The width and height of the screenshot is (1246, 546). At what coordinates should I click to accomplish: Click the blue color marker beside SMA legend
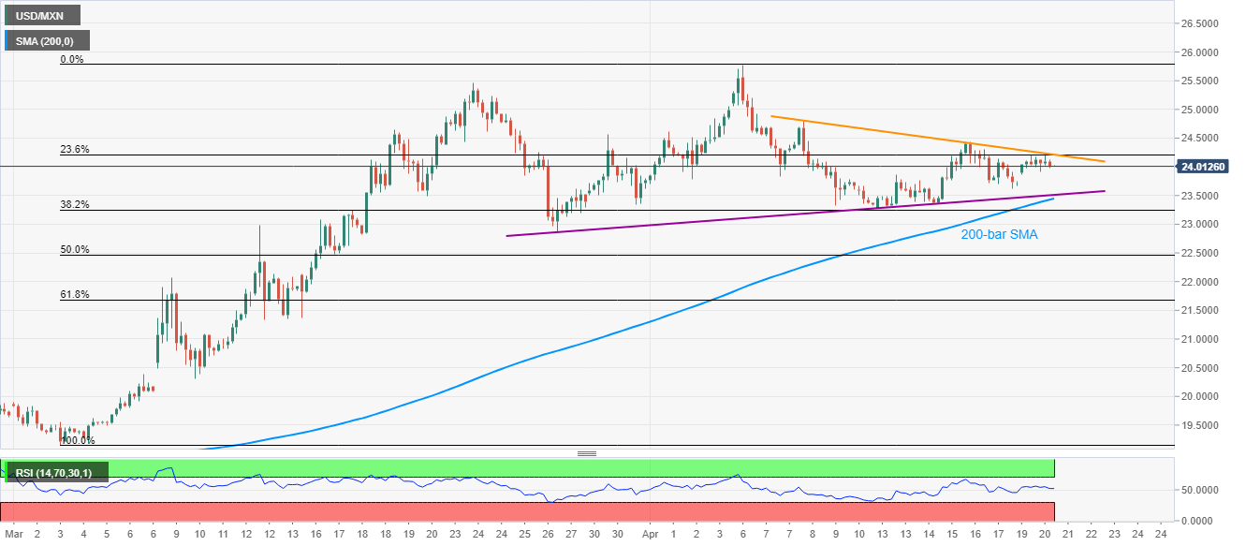[4, 40]
